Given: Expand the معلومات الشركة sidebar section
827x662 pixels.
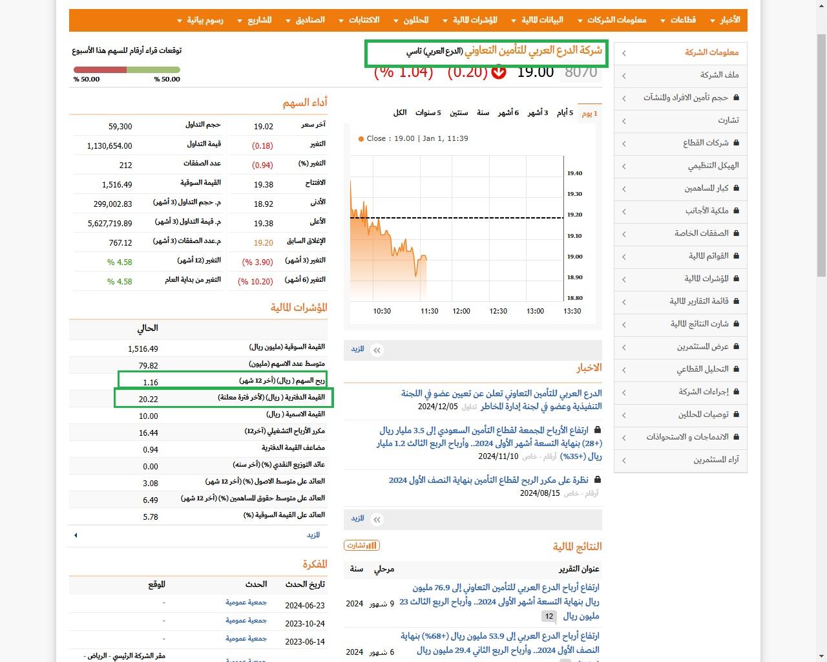Looking at the screenshot, I should 680,52.
